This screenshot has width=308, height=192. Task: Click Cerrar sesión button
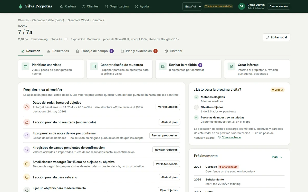(278, 6)
